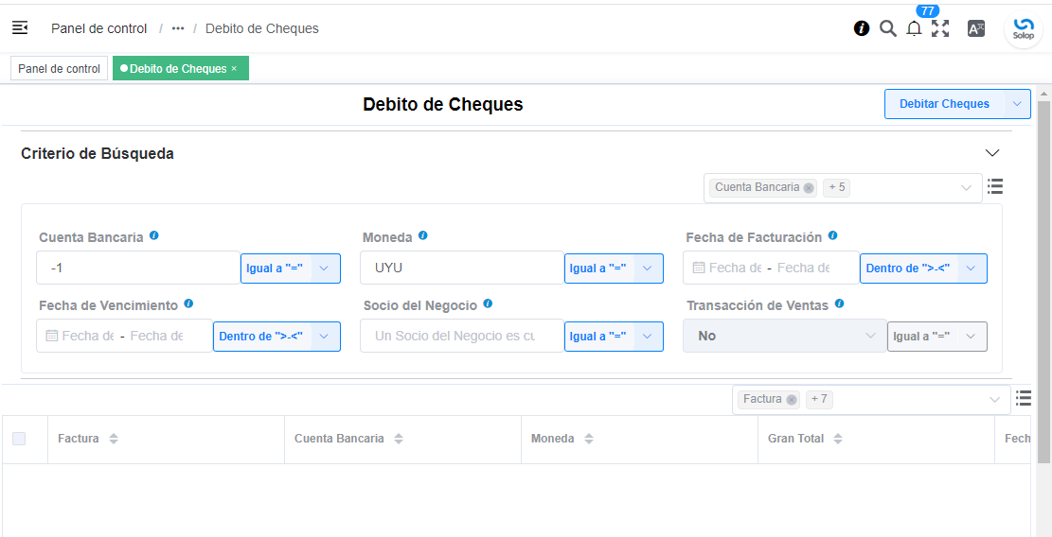Click Fecha de Facturación start date
Image resolution: width=1052 pixels, height=537 pixels.
(x=736, y=268)
